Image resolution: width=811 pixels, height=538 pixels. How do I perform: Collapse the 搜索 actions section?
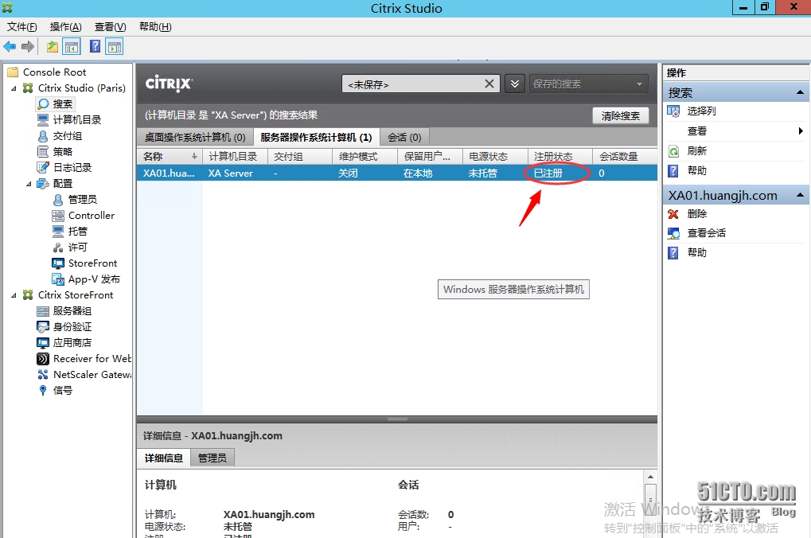point(800,92)
